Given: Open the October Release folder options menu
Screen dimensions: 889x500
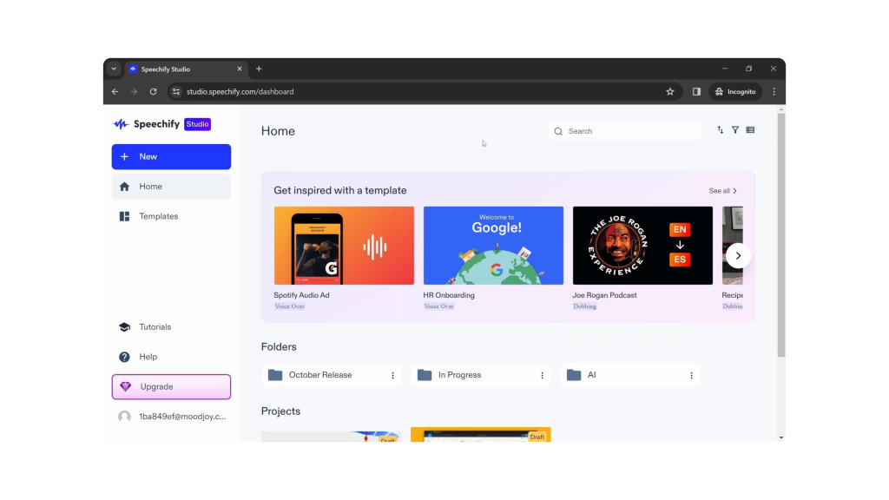Looking at the screenshot, I should [392, 375].
